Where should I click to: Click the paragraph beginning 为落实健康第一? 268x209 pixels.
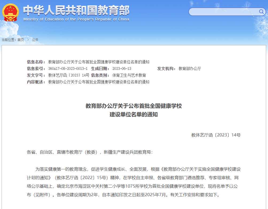(134, 182)
